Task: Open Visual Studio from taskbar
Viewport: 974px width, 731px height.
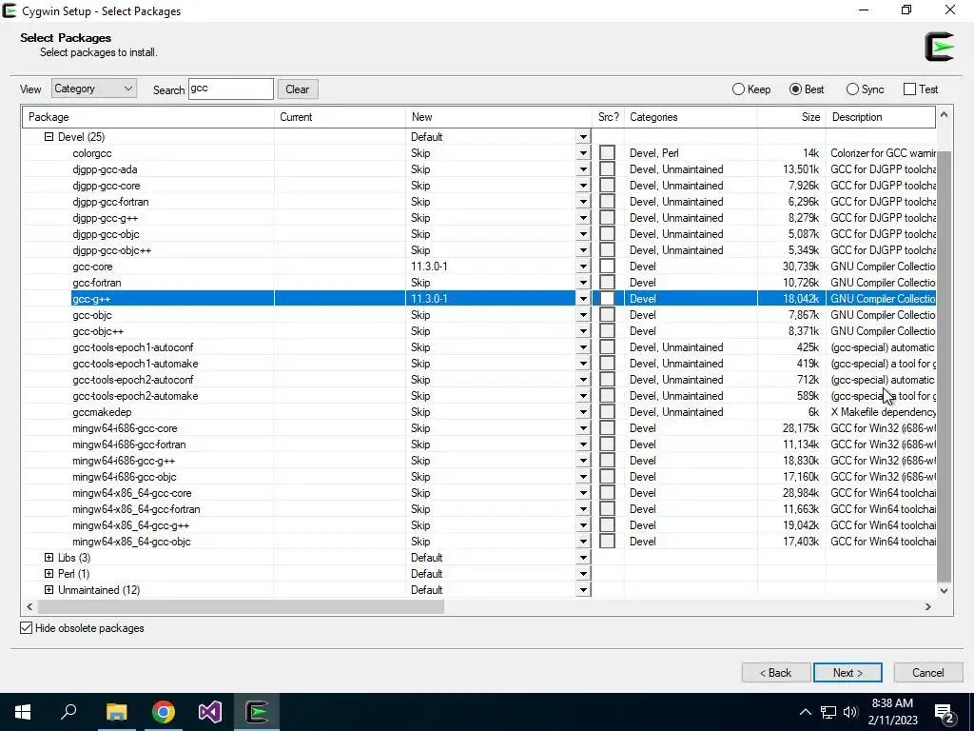Action: (210, 712)
